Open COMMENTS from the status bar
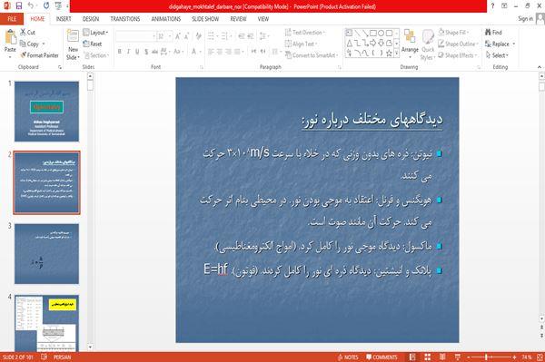 click(x=381, y=357)
